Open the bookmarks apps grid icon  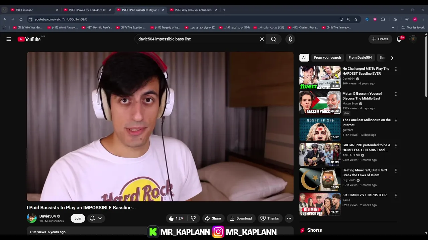4,28
